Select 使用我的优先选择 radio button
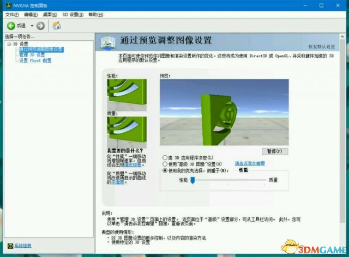Image resolution: width=349 pixels, height=257 pixels. coord(165,170)
